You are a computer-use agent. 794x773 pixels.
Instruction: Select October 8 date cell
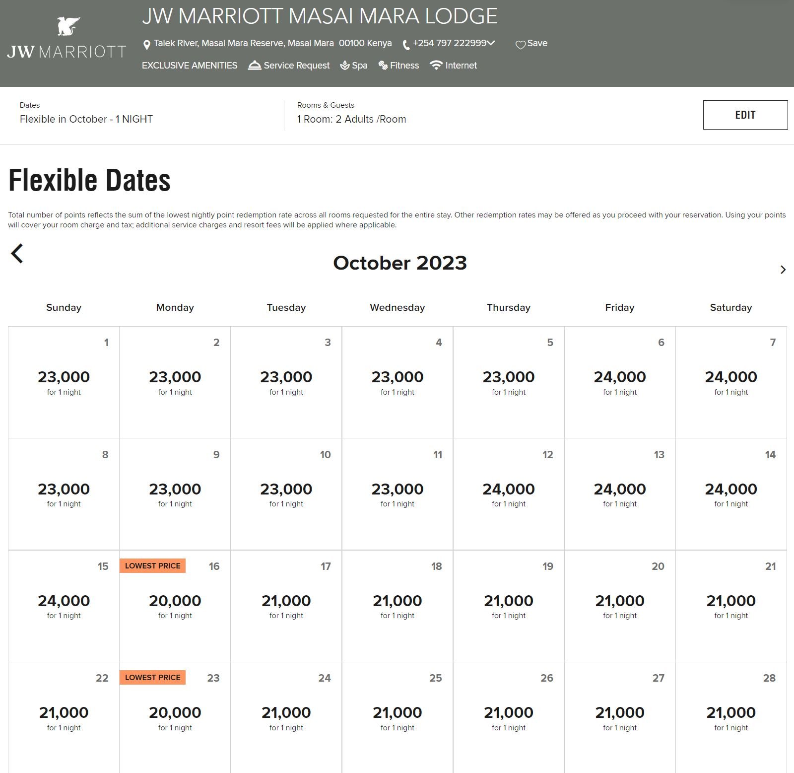64,494
